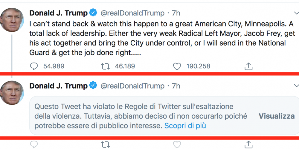Click @realDonaldTrump handle on second tweet
This screenshot has height=149, width=299.
(x=132, y=86)
